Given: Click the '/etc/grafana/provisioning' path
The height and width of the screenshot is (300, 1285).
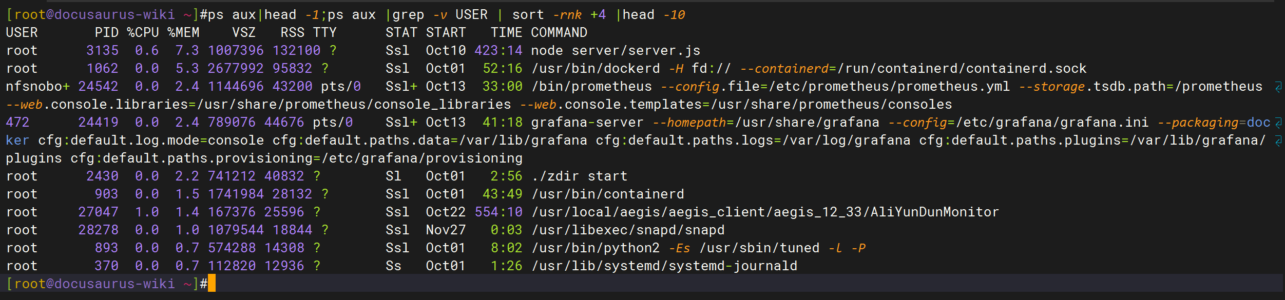Looking at the screenshot, I should click(421, 158).
